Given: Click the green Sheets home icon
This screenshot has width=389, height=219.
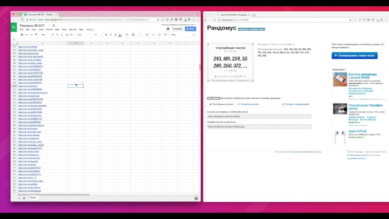Looking at the screenshot, I should point(14,27).
